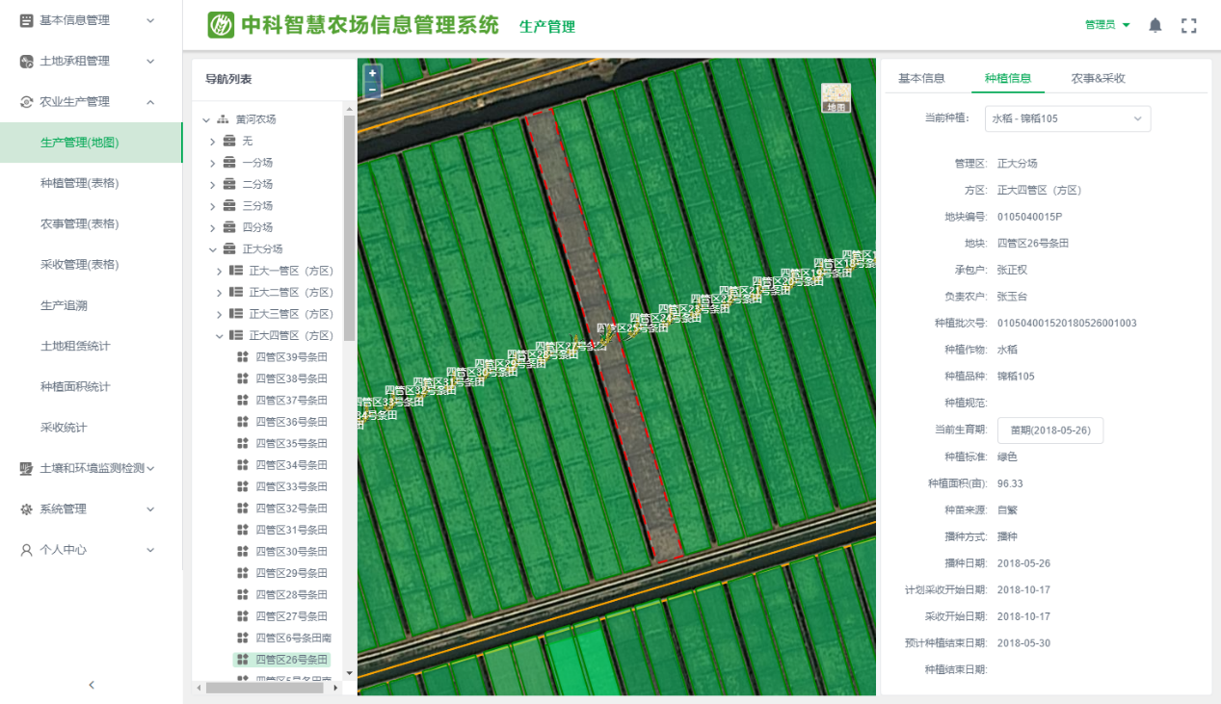
Task: Switch to 基本信息 tab
Action: 921,79
